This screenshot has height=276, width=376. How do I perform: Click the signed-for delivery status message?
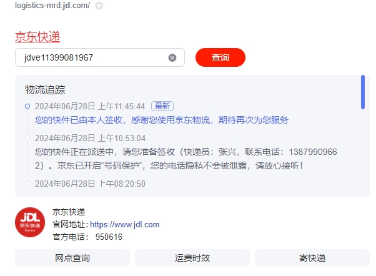(x=162, y=120)
